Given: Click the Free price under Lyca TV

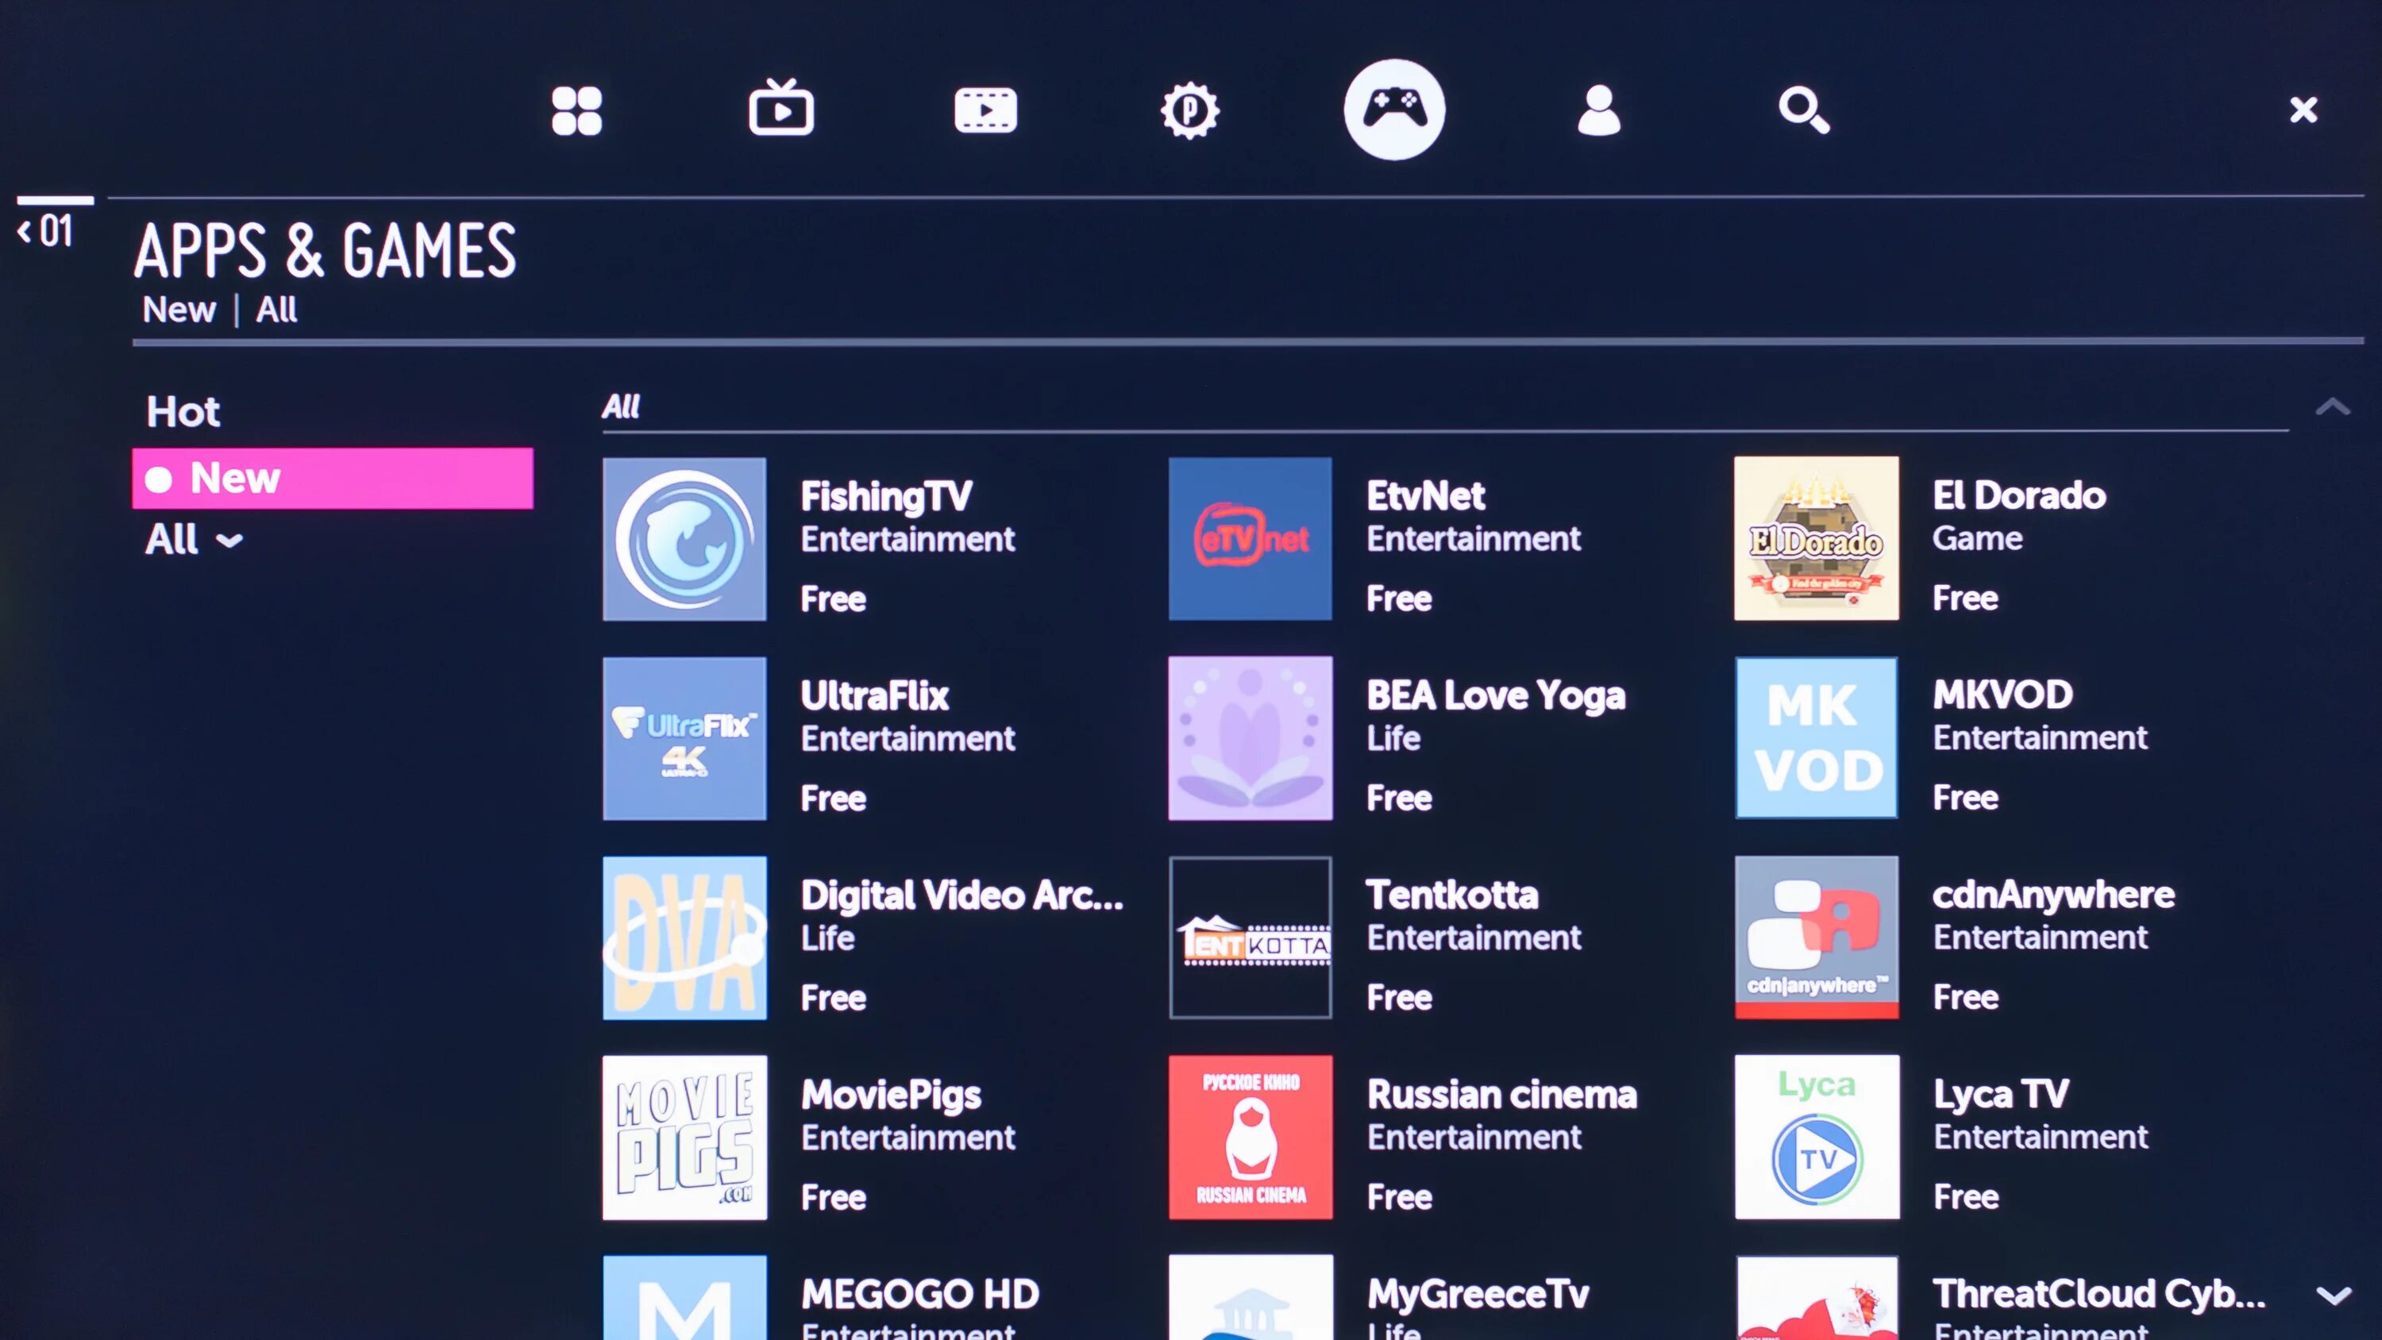Looking at the screenshot, I should point(1966,1196).
